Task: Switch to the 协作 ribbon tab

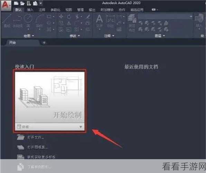Action: [x=122, y=10]
